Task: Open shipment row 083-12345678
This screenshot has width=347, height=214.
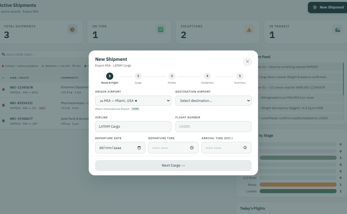Action: point(44,90)
